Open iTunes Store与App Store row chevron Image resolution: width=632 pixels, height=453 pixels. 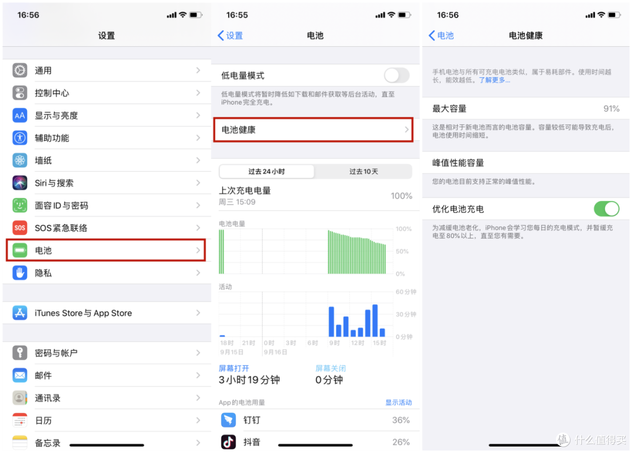click(x=198, y=313)
